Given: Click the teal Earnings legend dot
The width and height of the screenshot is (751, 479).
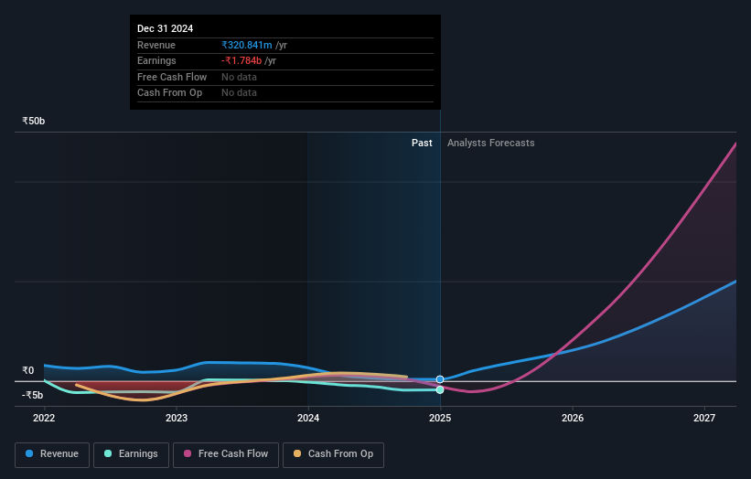Looking at the screenshot, I should coord(108,453).
